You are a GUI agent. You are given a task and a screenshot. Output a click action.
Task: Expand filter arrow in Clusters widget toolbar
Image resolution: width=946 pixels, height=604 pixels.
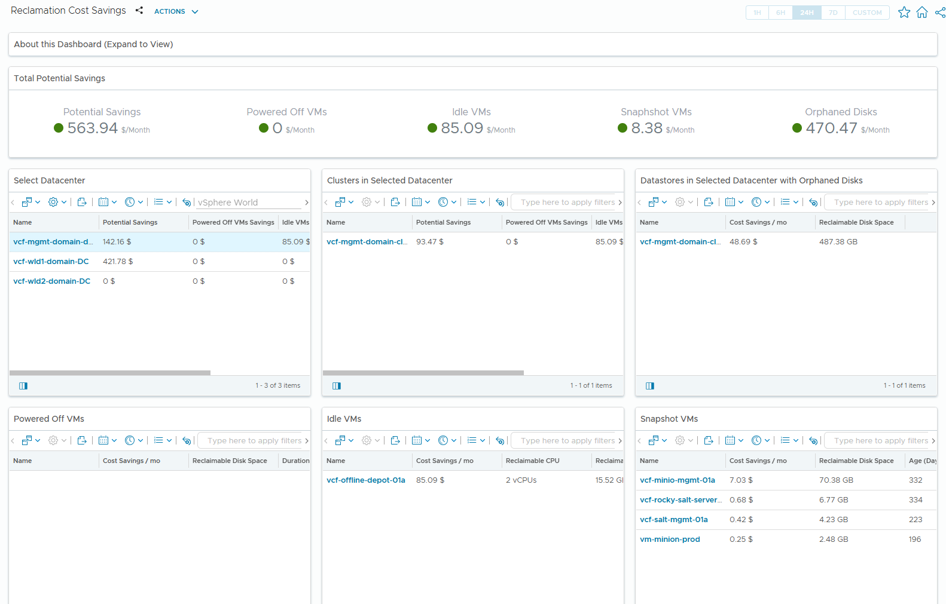click(x=620, y=203)
